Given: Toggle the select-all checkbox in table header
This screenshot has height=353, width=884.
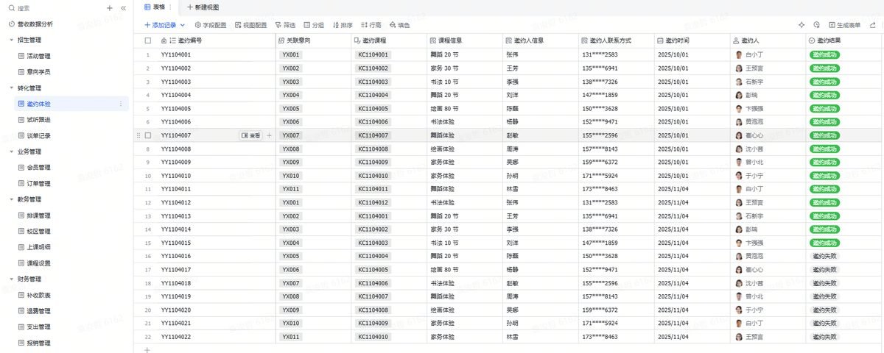Looking at the screenshot, I should coord(148,40).
